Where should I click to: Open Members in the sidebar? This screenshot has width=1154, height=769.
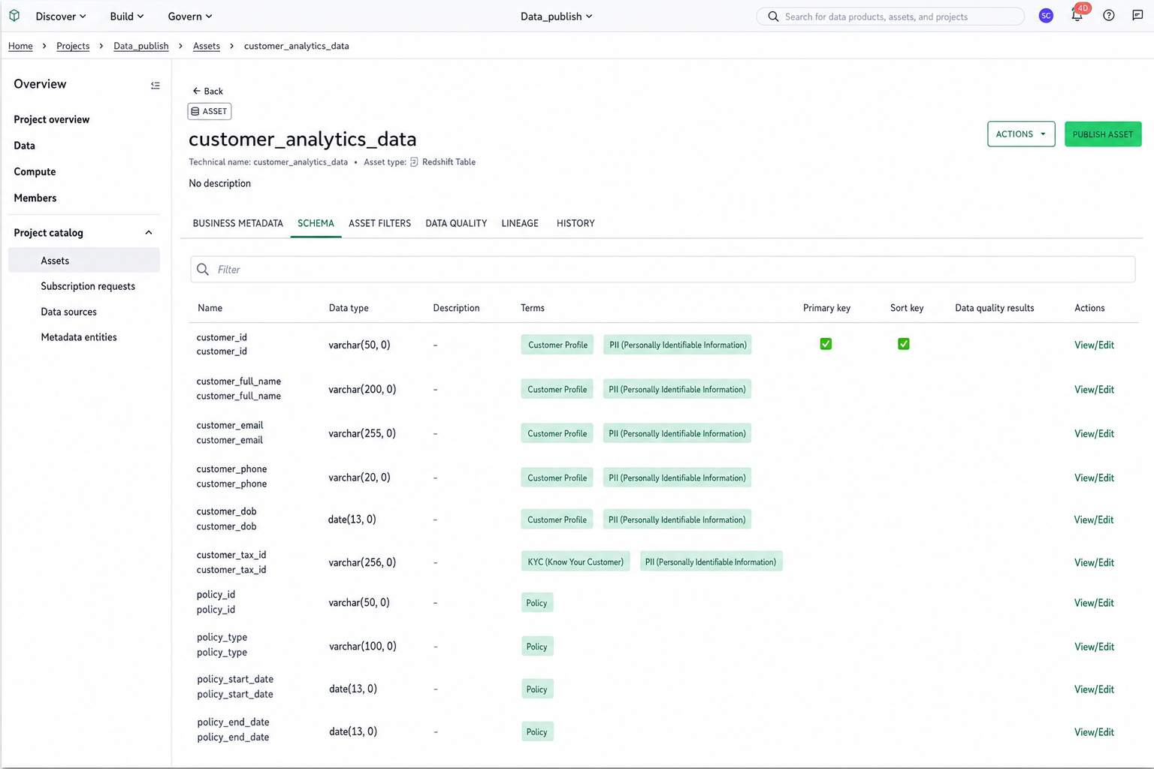tap(35, 198)
